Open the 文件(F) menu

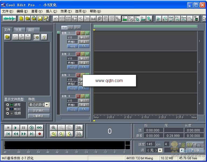tap(8, 11)
